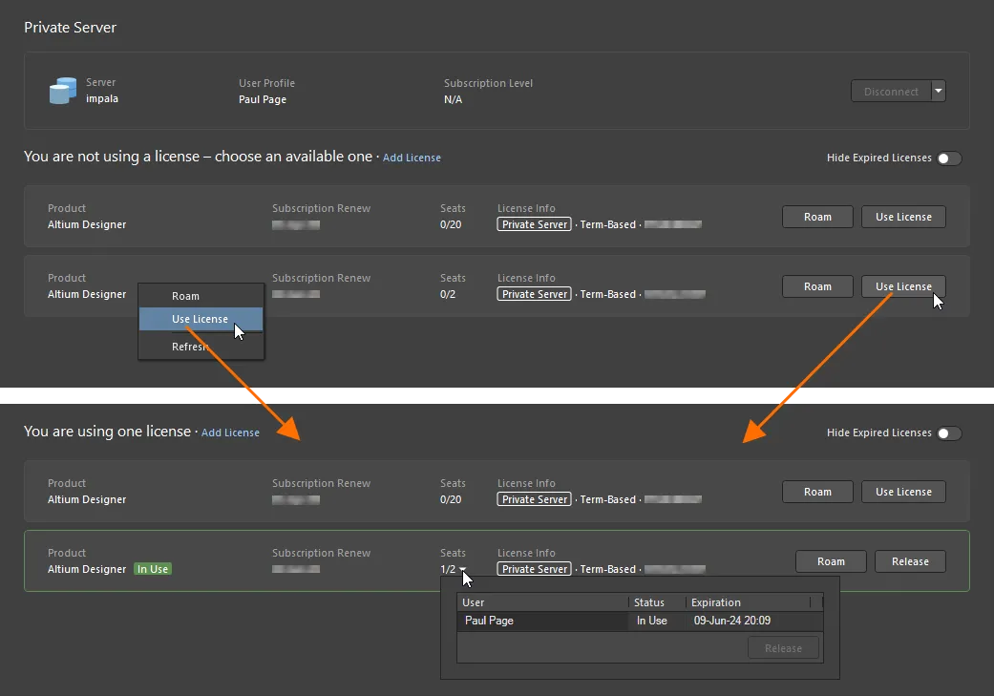Click the grayed Release button in seats popup
Screen dimensions: 994x696
784,648
